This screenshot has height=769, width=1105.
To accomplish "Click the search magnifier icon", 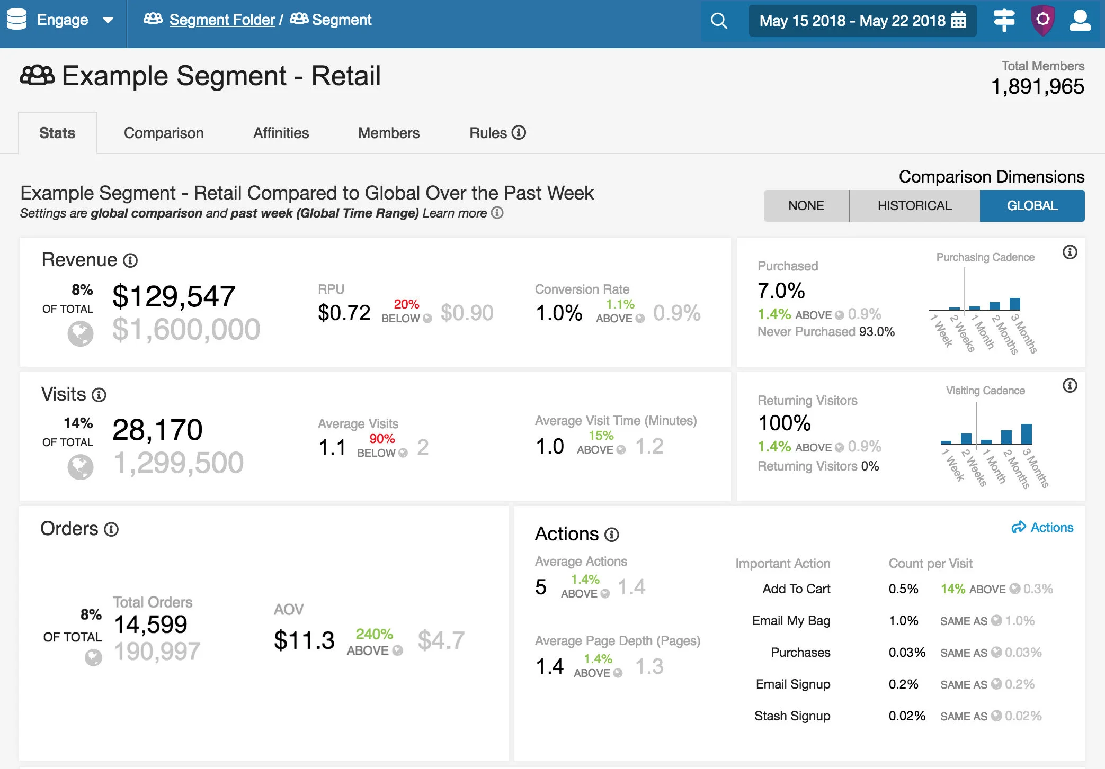I will [x=719, y=21].
